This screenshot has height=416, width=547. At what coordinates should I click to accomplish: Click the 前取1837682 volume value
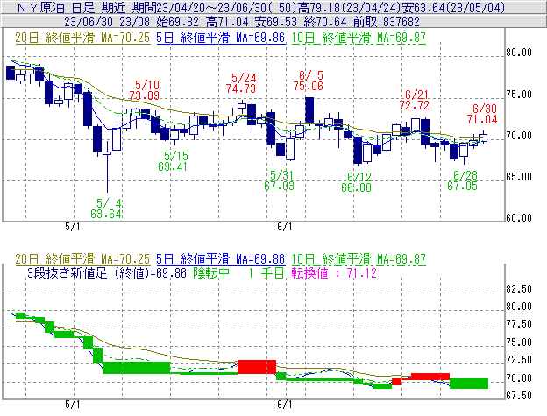[x=387, y=22]
